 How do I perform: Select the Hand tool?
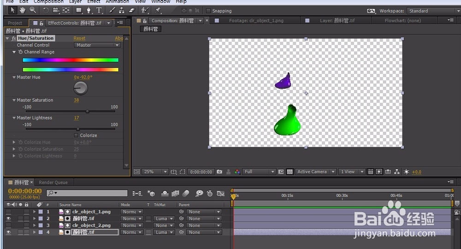coord(23,10)
